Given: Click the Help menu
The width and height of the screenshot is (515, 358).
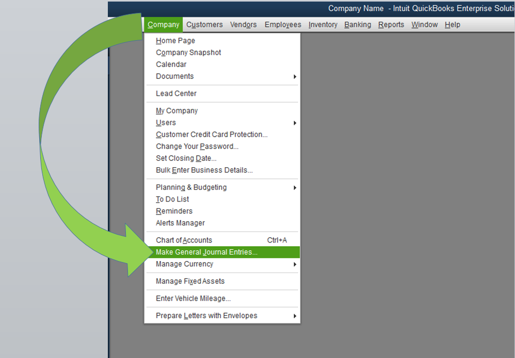Looking at the screenshot, I should pos(452,25).
